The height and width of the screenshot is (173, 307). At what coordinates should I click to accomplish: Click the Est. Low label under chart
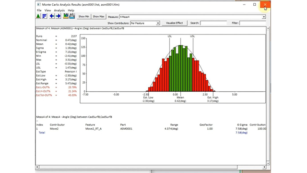tap(148, 98)
